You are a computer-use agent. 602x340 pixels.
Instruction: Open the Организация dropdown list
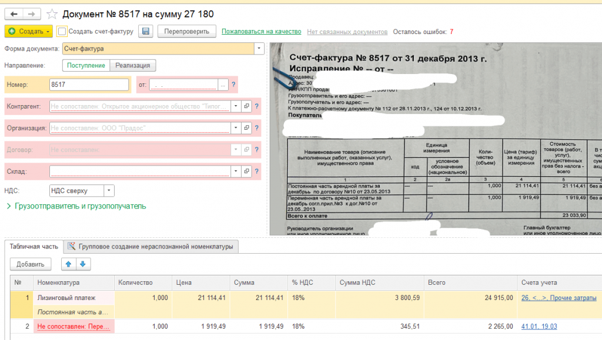coord(236,128)
